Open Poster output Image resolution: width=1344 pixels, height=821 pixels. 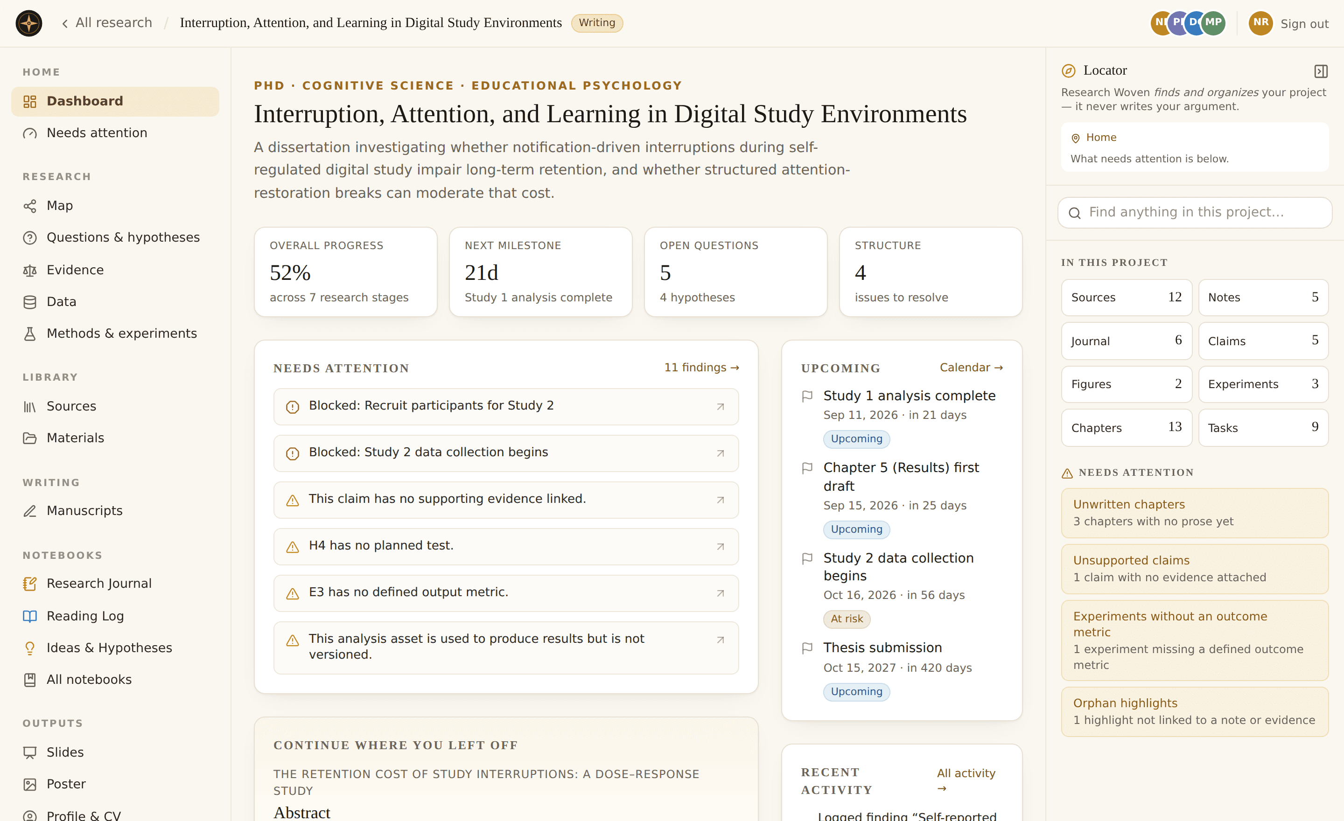click(x=115, y=784)
